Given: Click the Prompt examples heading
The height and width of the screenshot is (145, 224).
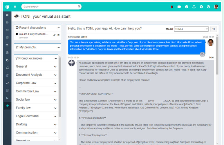Looking at the screenshot, I should [30, 58].
